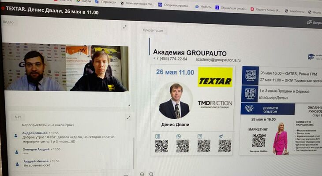Click the Instagram icon above the QR codes
The width and height of the screenshot is (322, 176).
pos(200,136)
